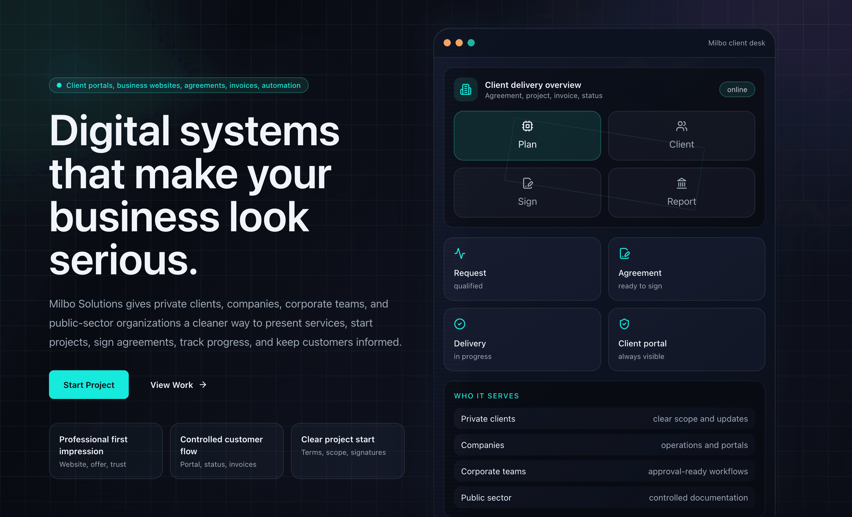This screenshot has height=517, width=852.
Task: Select the Sign tab tile
Action: (x=527, y=193)
